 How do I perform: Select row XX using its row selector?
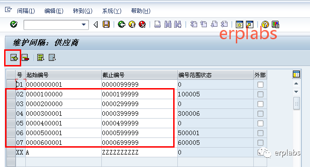pyautogui.click(x=11, y=152)
